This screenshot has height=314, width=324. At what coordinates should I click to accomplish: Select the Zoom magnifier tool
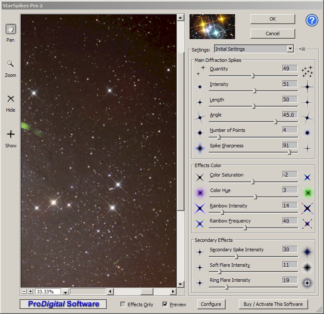coord(11,64)
